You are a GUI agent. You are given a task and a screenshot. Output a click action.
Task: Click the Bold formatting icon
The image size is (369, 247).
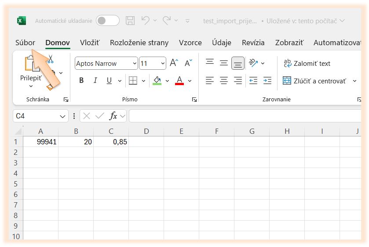pos(81,81)
